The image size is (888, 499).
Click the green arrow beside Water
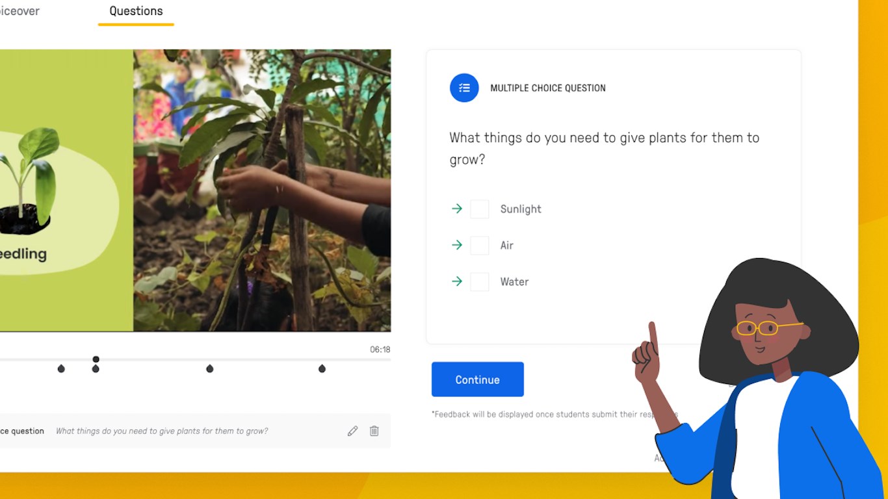click(457, 281)
